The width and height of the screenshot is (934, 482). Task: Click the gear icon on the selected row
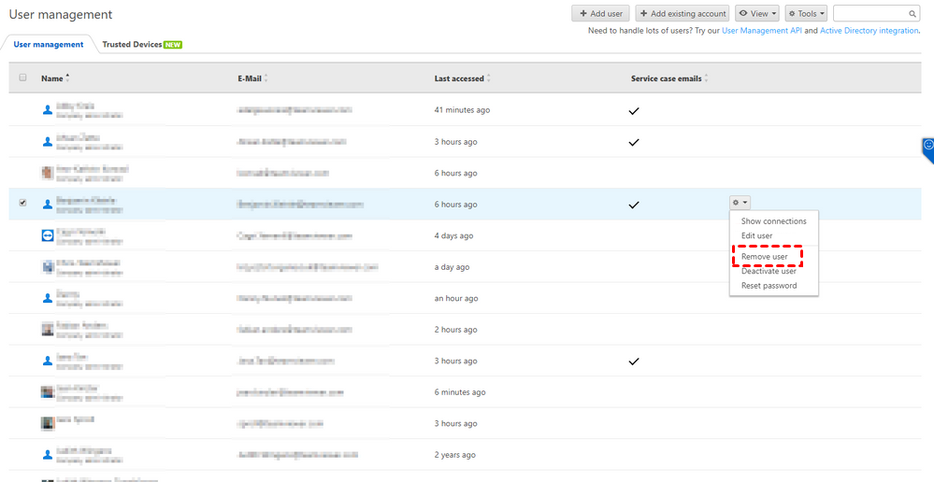click(737, 203)
